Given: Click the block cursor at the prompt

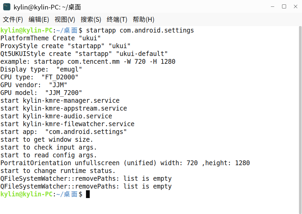Looking at the screenshot, I should [88, 194].
